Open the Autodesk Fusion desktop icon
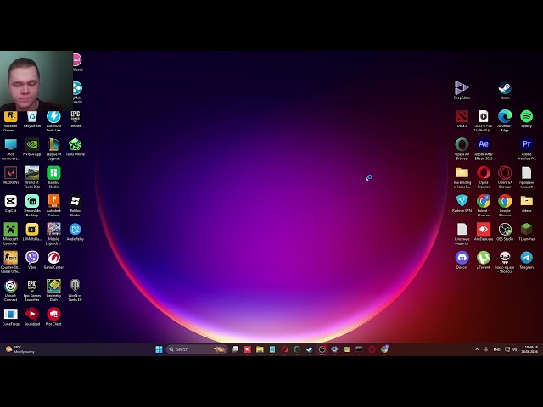 click(53, 205)
